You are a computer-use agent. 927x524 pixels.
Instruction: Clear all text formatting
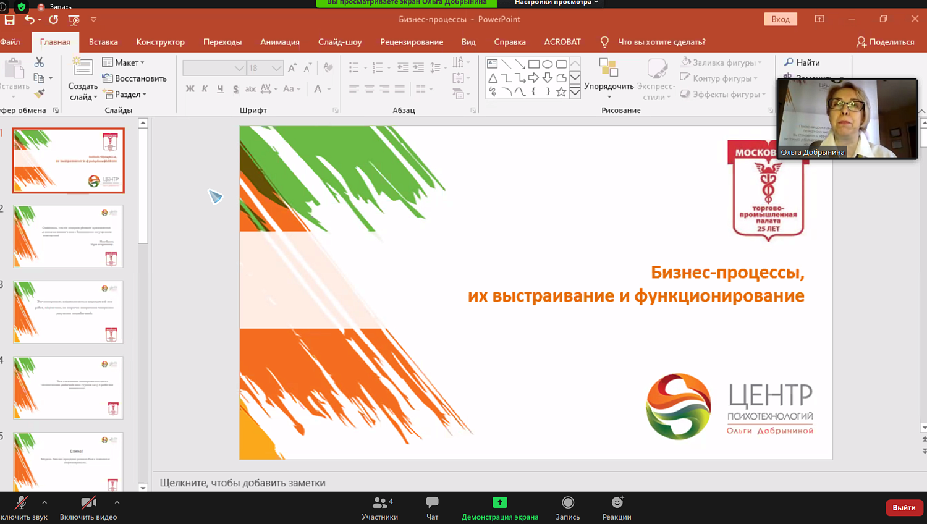(x=328, y=68)
